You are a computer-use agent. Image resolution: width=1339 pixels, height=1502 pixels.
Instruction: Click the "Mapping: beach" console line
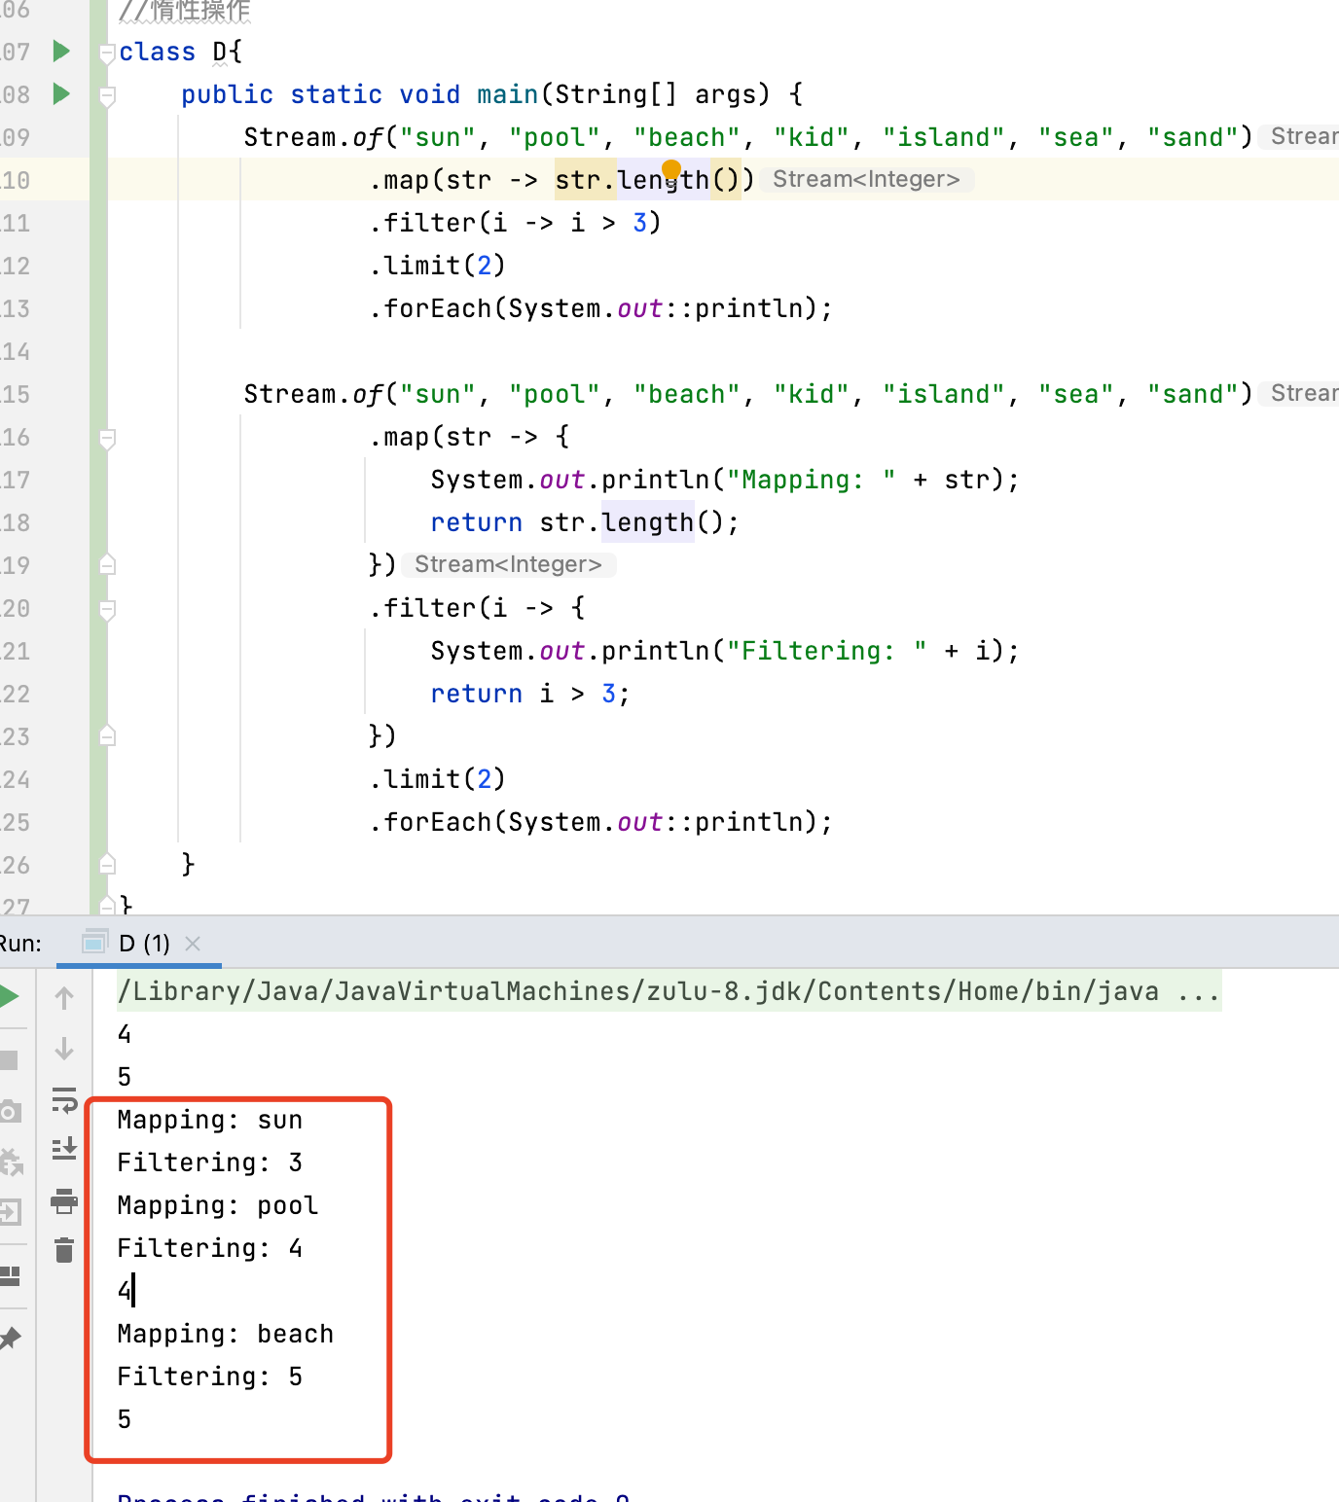[225, 1334]
